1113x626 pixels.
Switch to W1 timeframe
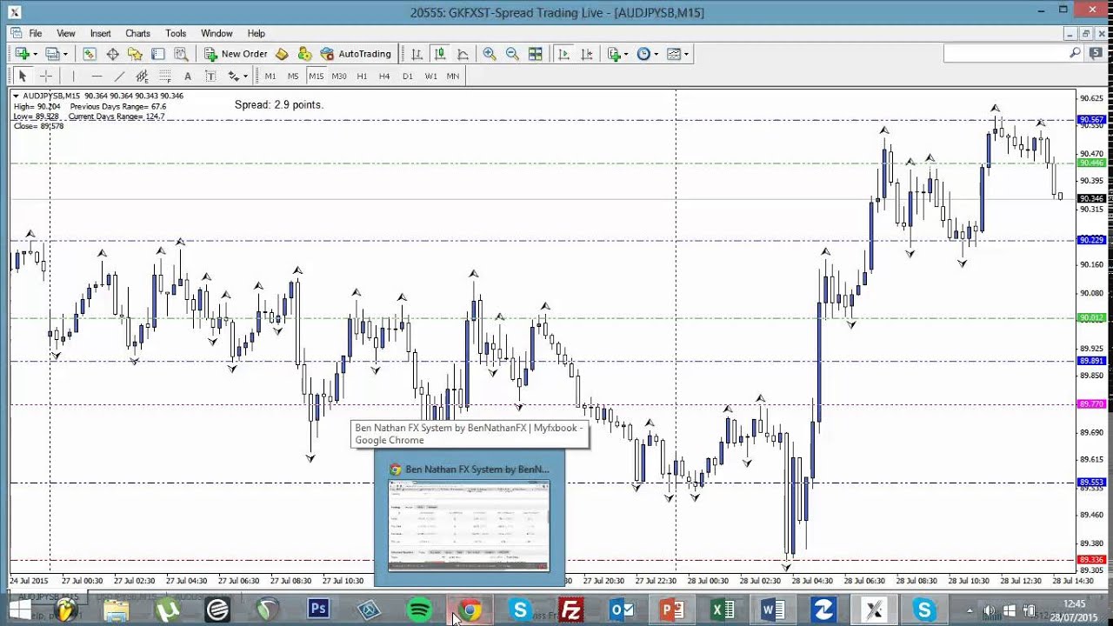(x=430, y=77)
